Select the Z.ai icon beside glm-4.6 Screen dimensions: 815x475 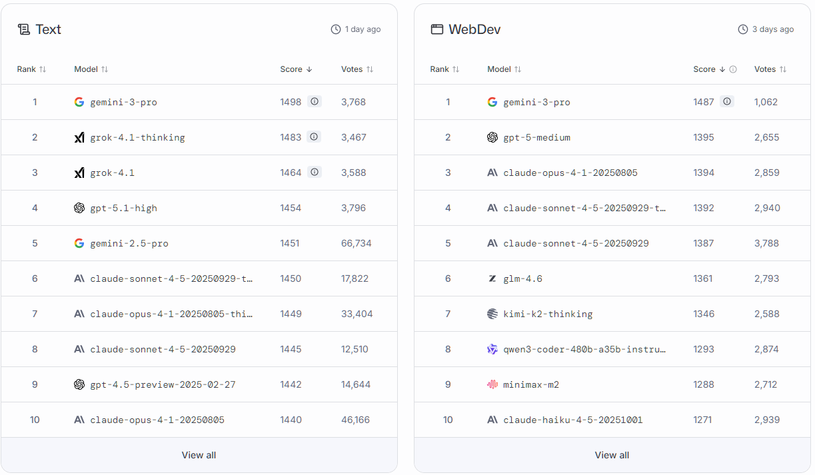click(492, 278)
